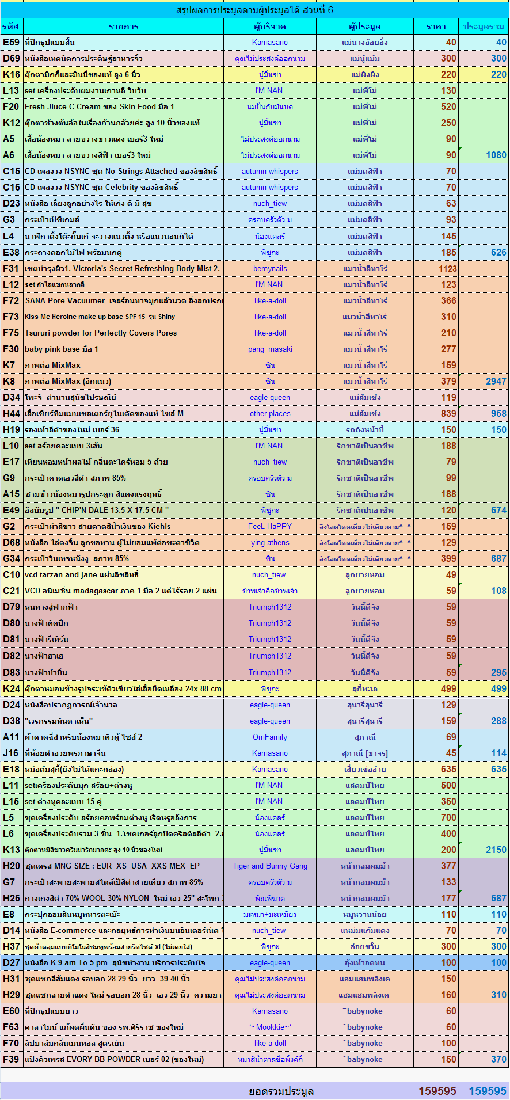Select "K 9 am To 5 pm" item cell
Image resolution: width=510 pixels, height=1100 pixels.
point(123,962)
